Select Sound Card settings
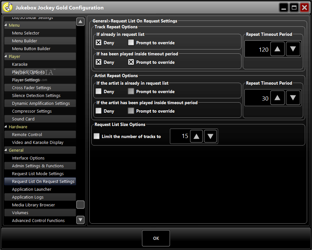The height and width of the screenshot is (250, 312). click(40, 119)
